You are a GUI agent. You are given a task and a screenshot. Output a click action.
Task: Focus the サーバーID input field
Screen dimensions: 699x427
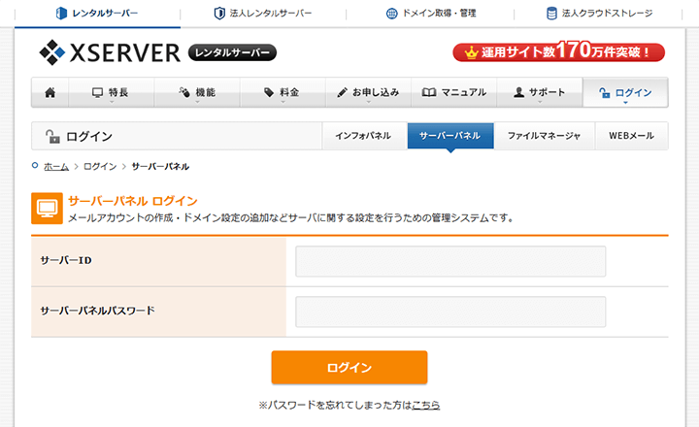450,261
